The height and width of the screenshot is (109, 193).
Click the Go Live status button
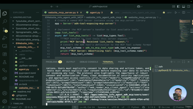click(164, 107)
